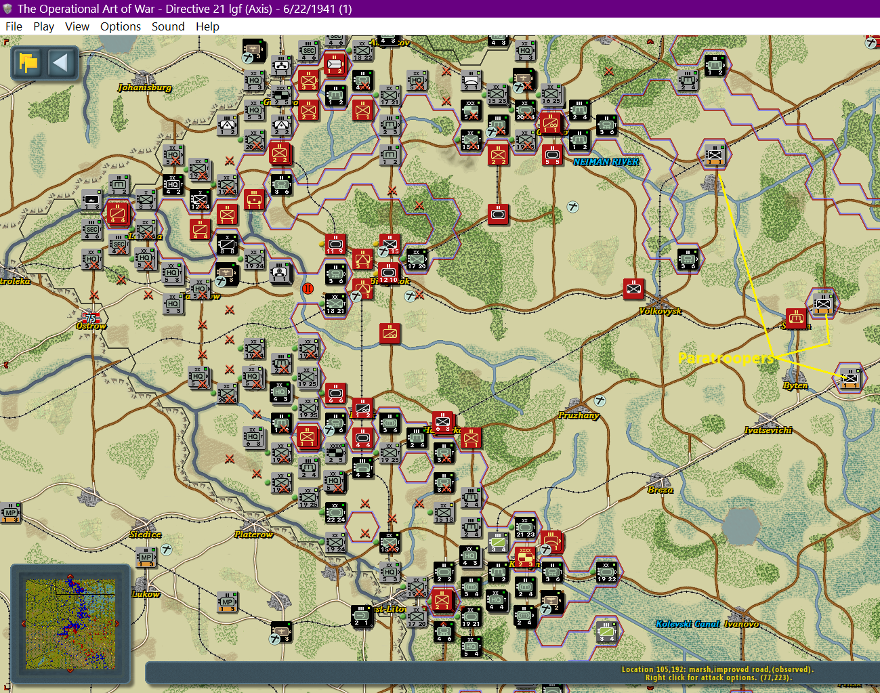Viewport: 880px width, 693px height.
Task: Click the Lukow city label
Action: pyautogui.click(x=146, y=594)
